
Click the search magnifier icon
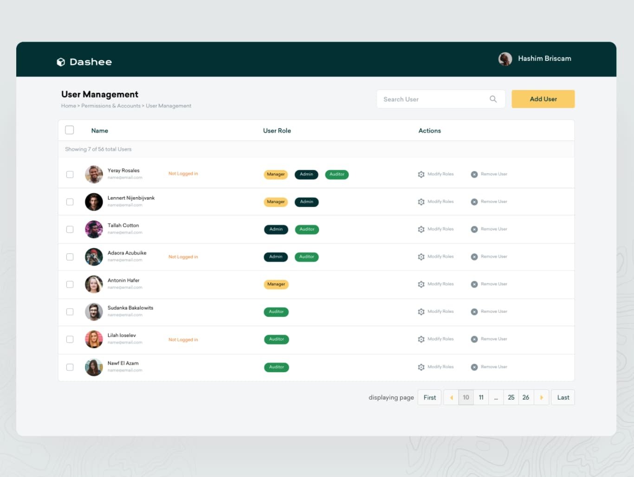[493, 99]
